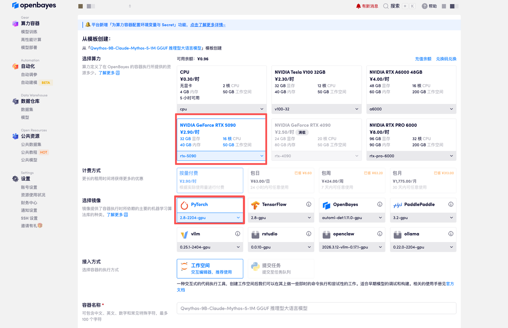Open 财务中心 in the sidebar
This screenshot has height=328, width=508.
pos(29,203)
